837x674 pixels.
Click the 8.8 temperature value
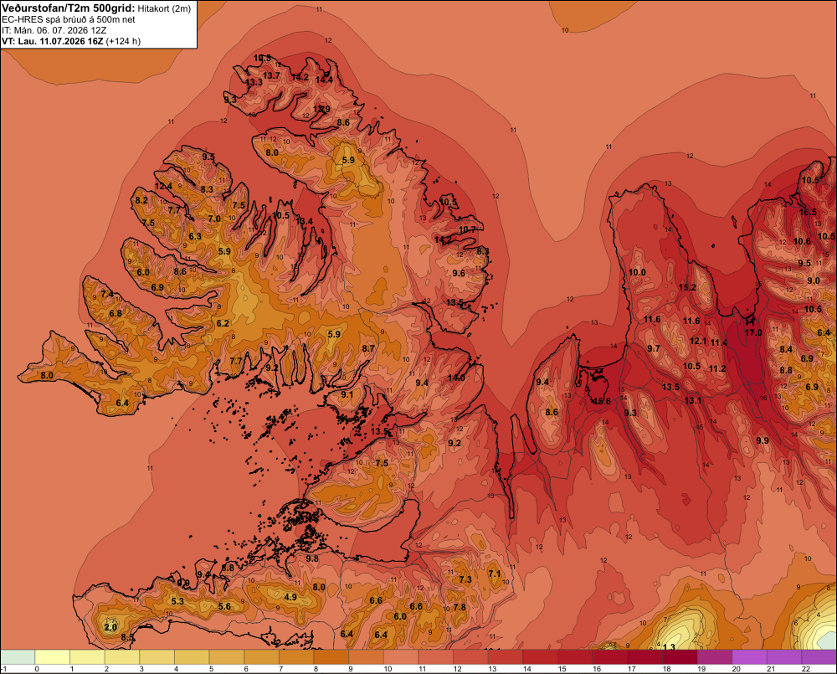coord(786,370)
